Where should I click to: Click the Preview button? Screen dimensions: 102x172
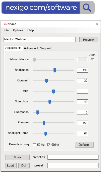click(x=88, y=40)
